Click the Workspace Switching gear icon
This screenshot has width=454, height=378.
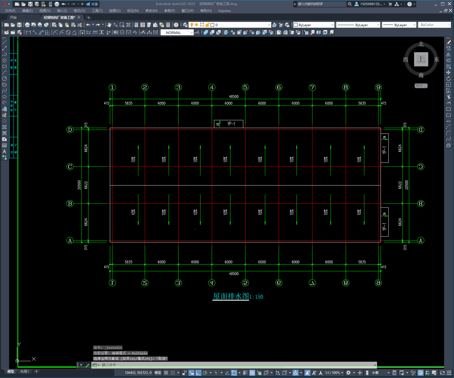pos(349,373)
